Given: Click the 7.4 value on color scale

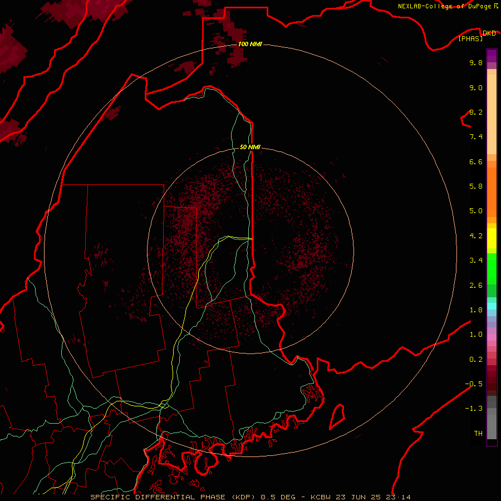Looking at the screenshot, I should click(x=476, y=137).
